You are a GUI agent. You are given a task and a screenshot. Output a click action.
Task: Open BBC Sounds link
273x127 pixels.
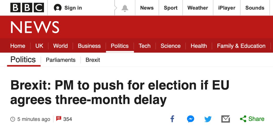[255, 8]
